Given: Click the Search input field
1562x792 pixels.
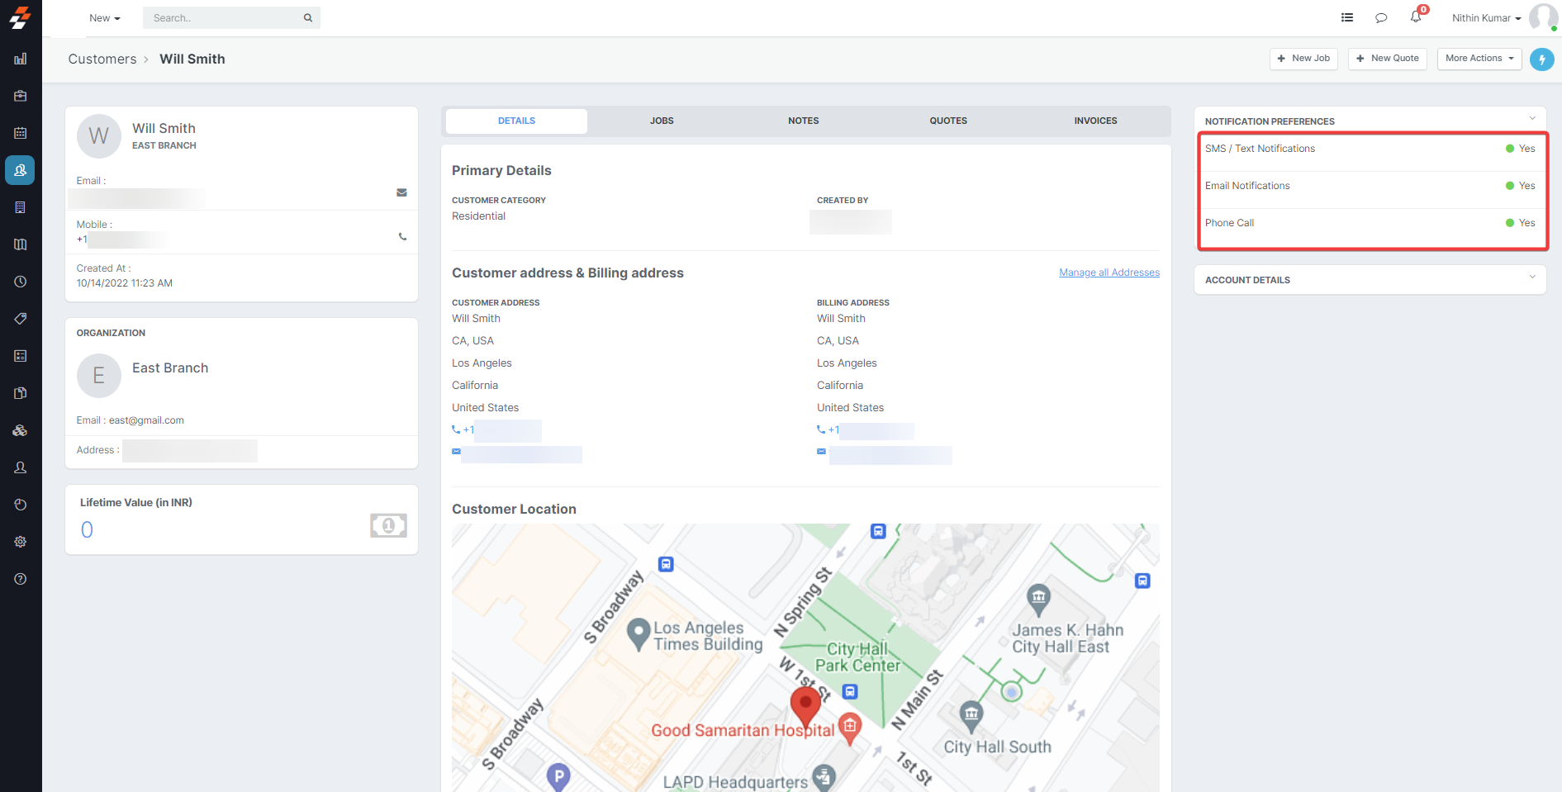Looking at the screenshot, I should tap(225, 18).
